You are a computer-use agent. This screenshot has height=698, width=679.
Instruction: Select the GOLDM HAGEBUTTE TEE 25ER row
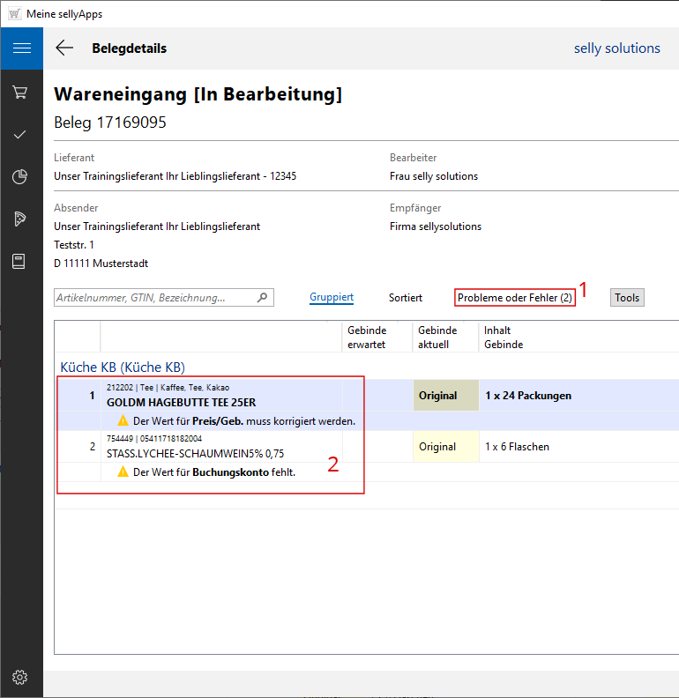[x=169, y=402]
